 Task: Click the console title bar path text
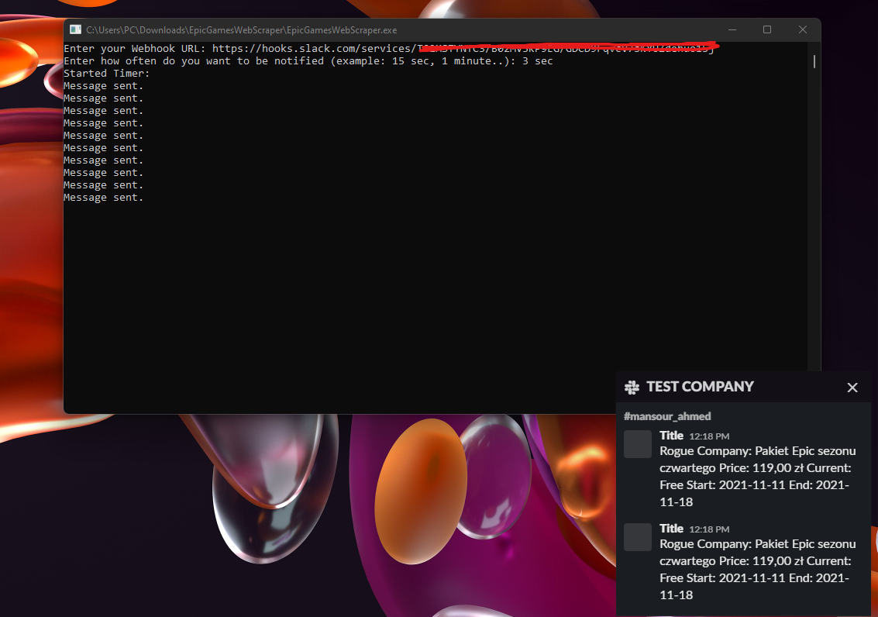pyautogui.click(x=241, y=30)
